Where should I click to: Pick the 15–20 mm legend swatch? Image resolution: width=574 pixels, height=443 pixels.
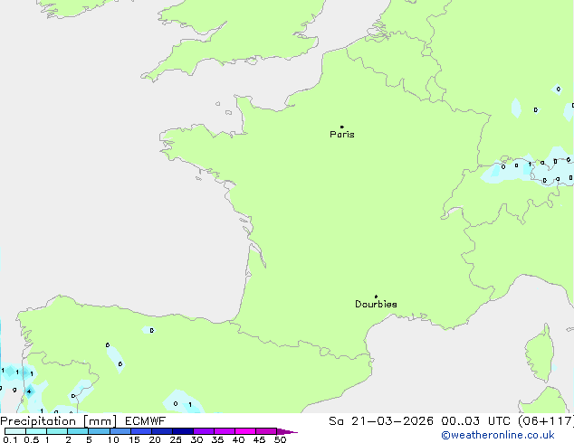(141, 431)
